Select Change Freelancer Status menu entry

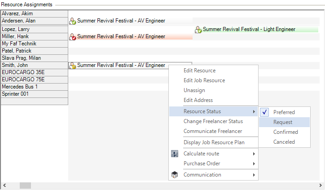[x=213, y=121]
